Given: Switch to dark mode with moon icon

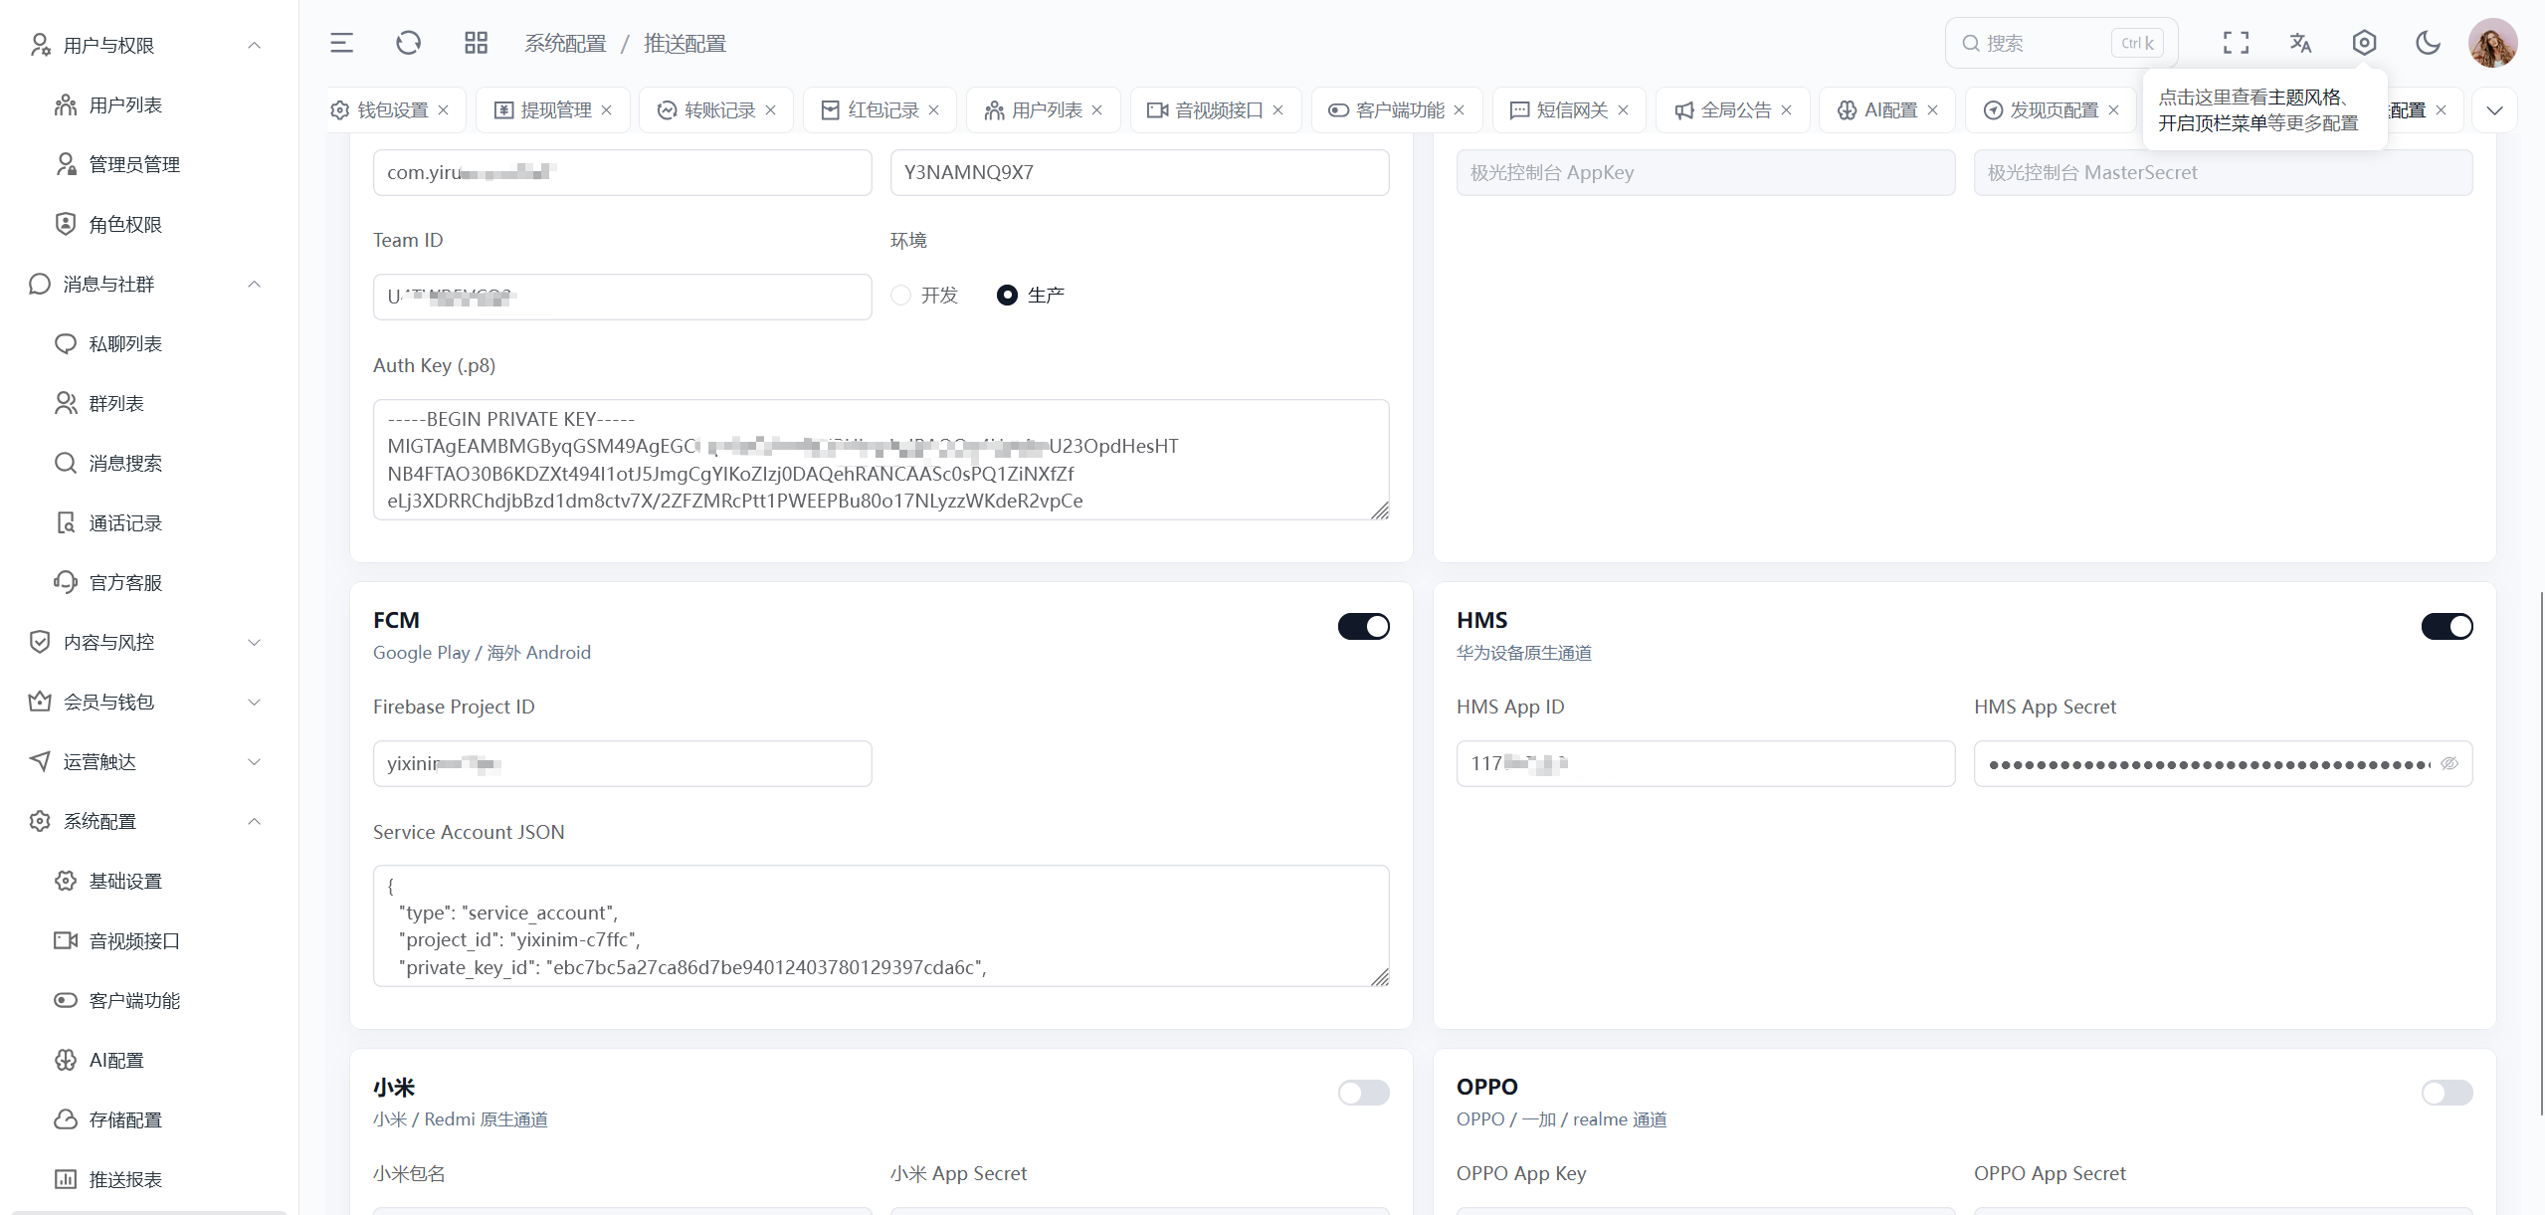Looking at the screenshot, I should [x=2428, y=43].
